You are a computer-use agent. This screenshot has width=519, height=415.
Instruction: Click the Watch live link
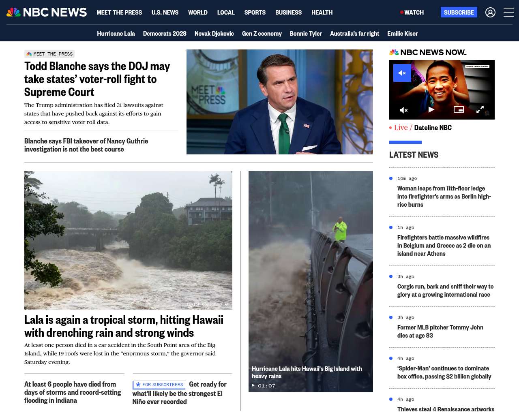[x=412, y=13]
